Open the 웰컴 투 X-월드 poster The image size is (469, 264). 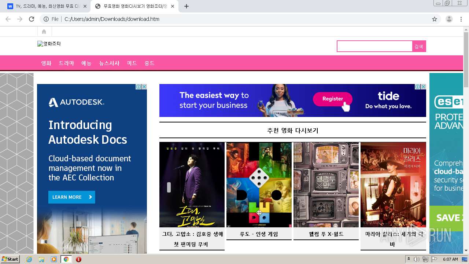pyautogui.click(x=326, y=185)
